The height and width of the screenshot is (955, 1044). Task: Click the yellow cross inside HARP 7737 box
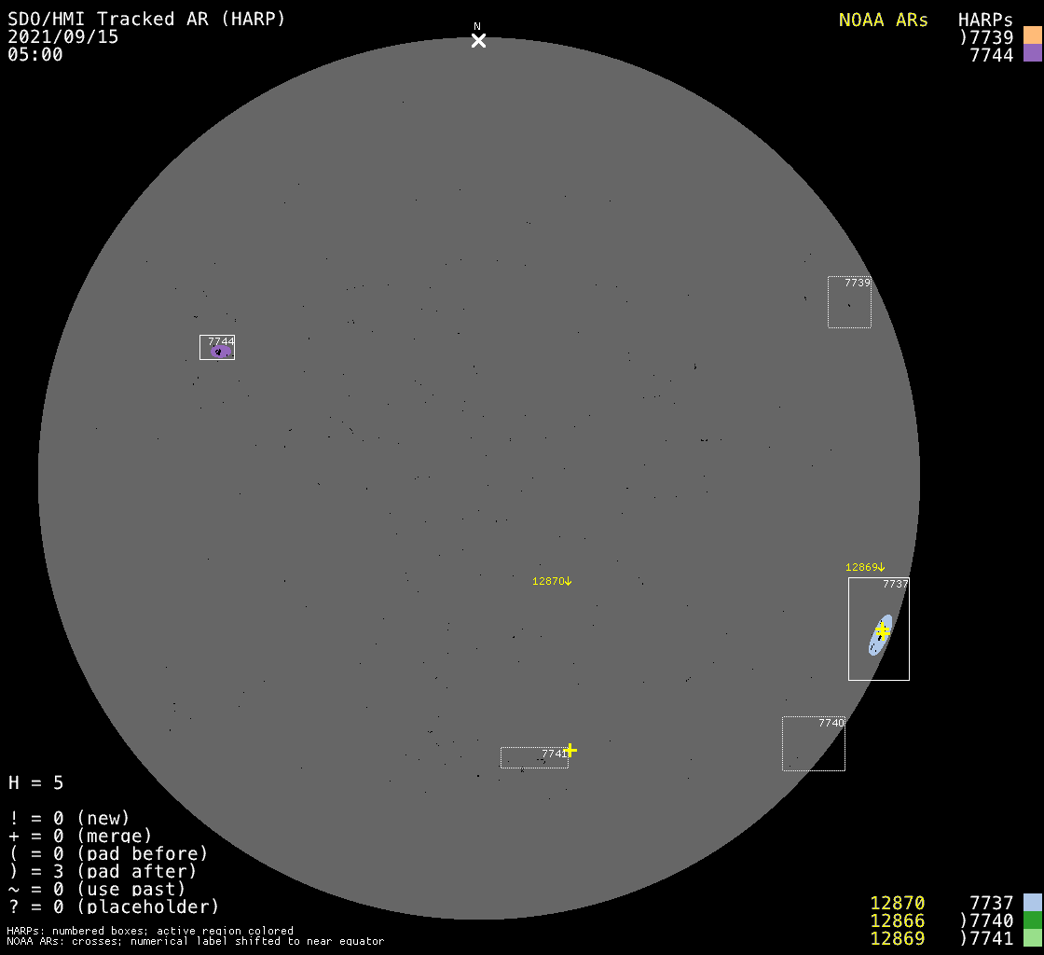tap(883, 632)
